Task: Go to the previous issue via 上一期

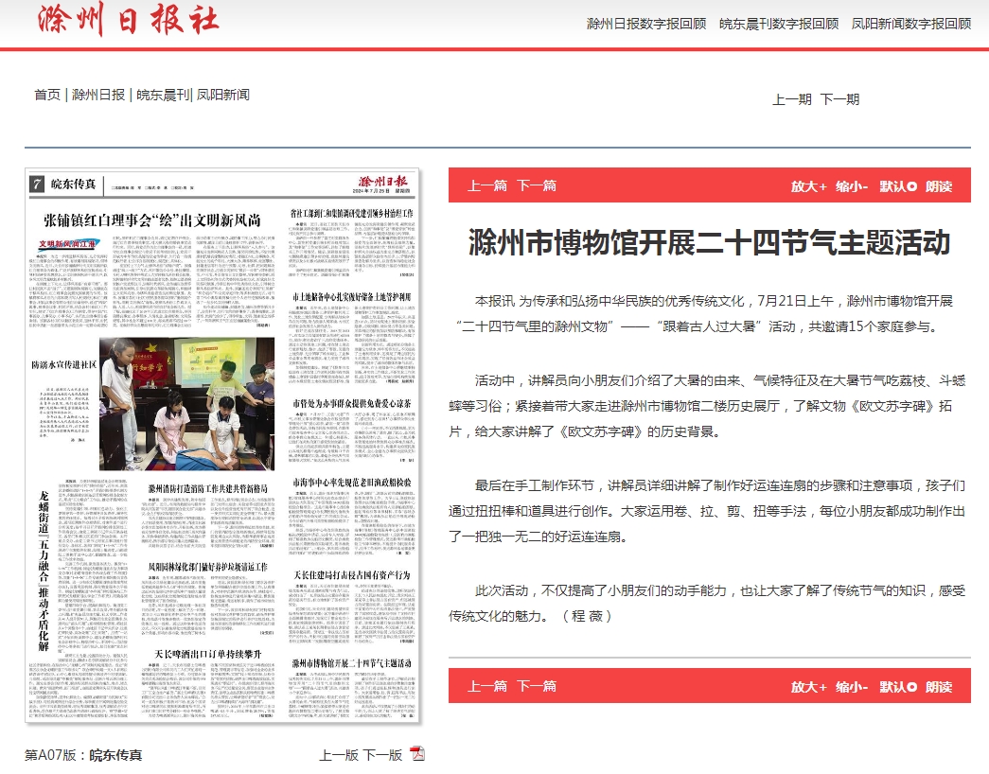Action: pos(792,99)
